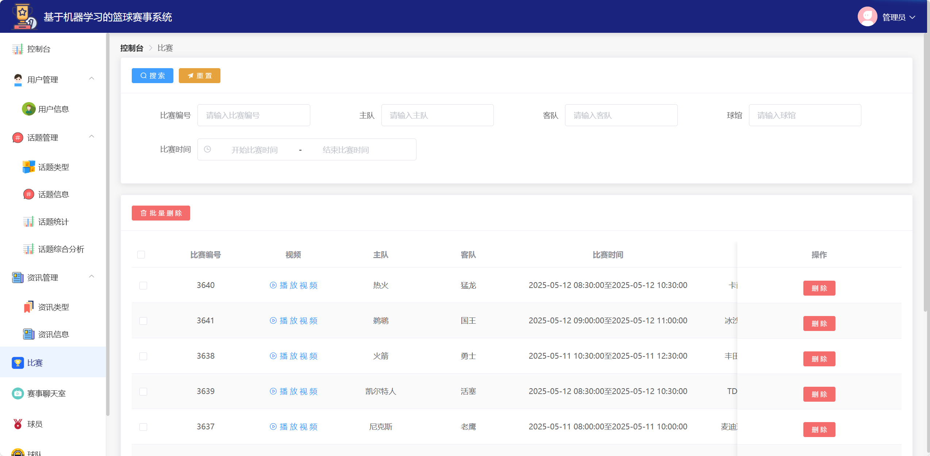Open the 管理员 dropdown arrow

[912, 17]
